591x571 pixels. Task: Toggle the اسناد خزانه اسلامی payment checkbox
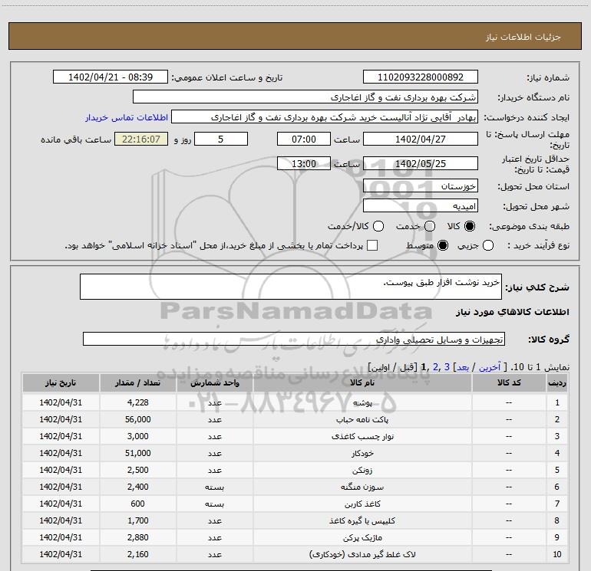372,245
